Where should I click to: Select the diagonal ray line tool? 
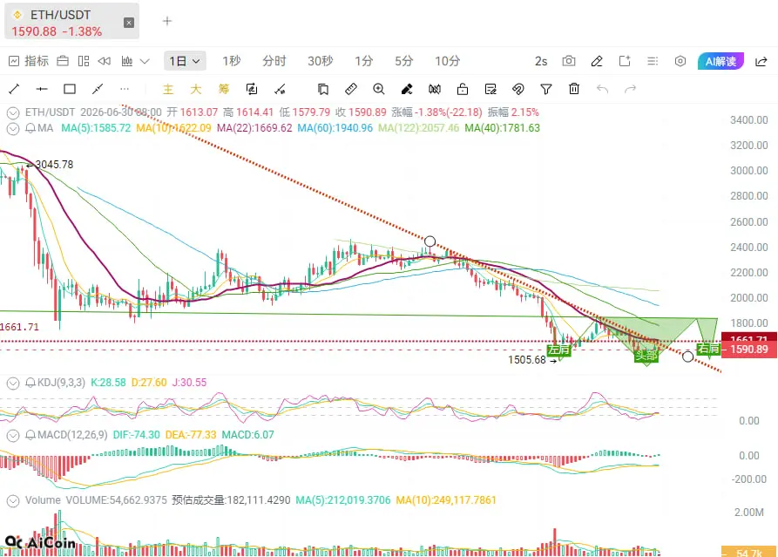(x=98, y=89)
